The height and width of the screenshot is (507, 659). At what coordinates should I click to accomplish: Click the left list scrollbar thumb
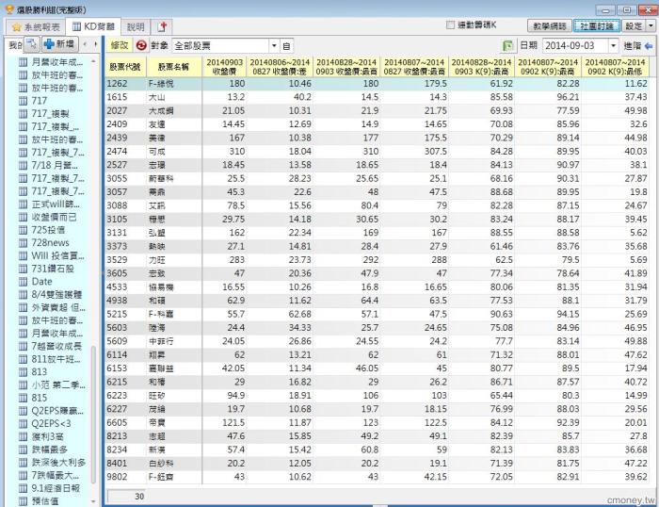(93, 415)
